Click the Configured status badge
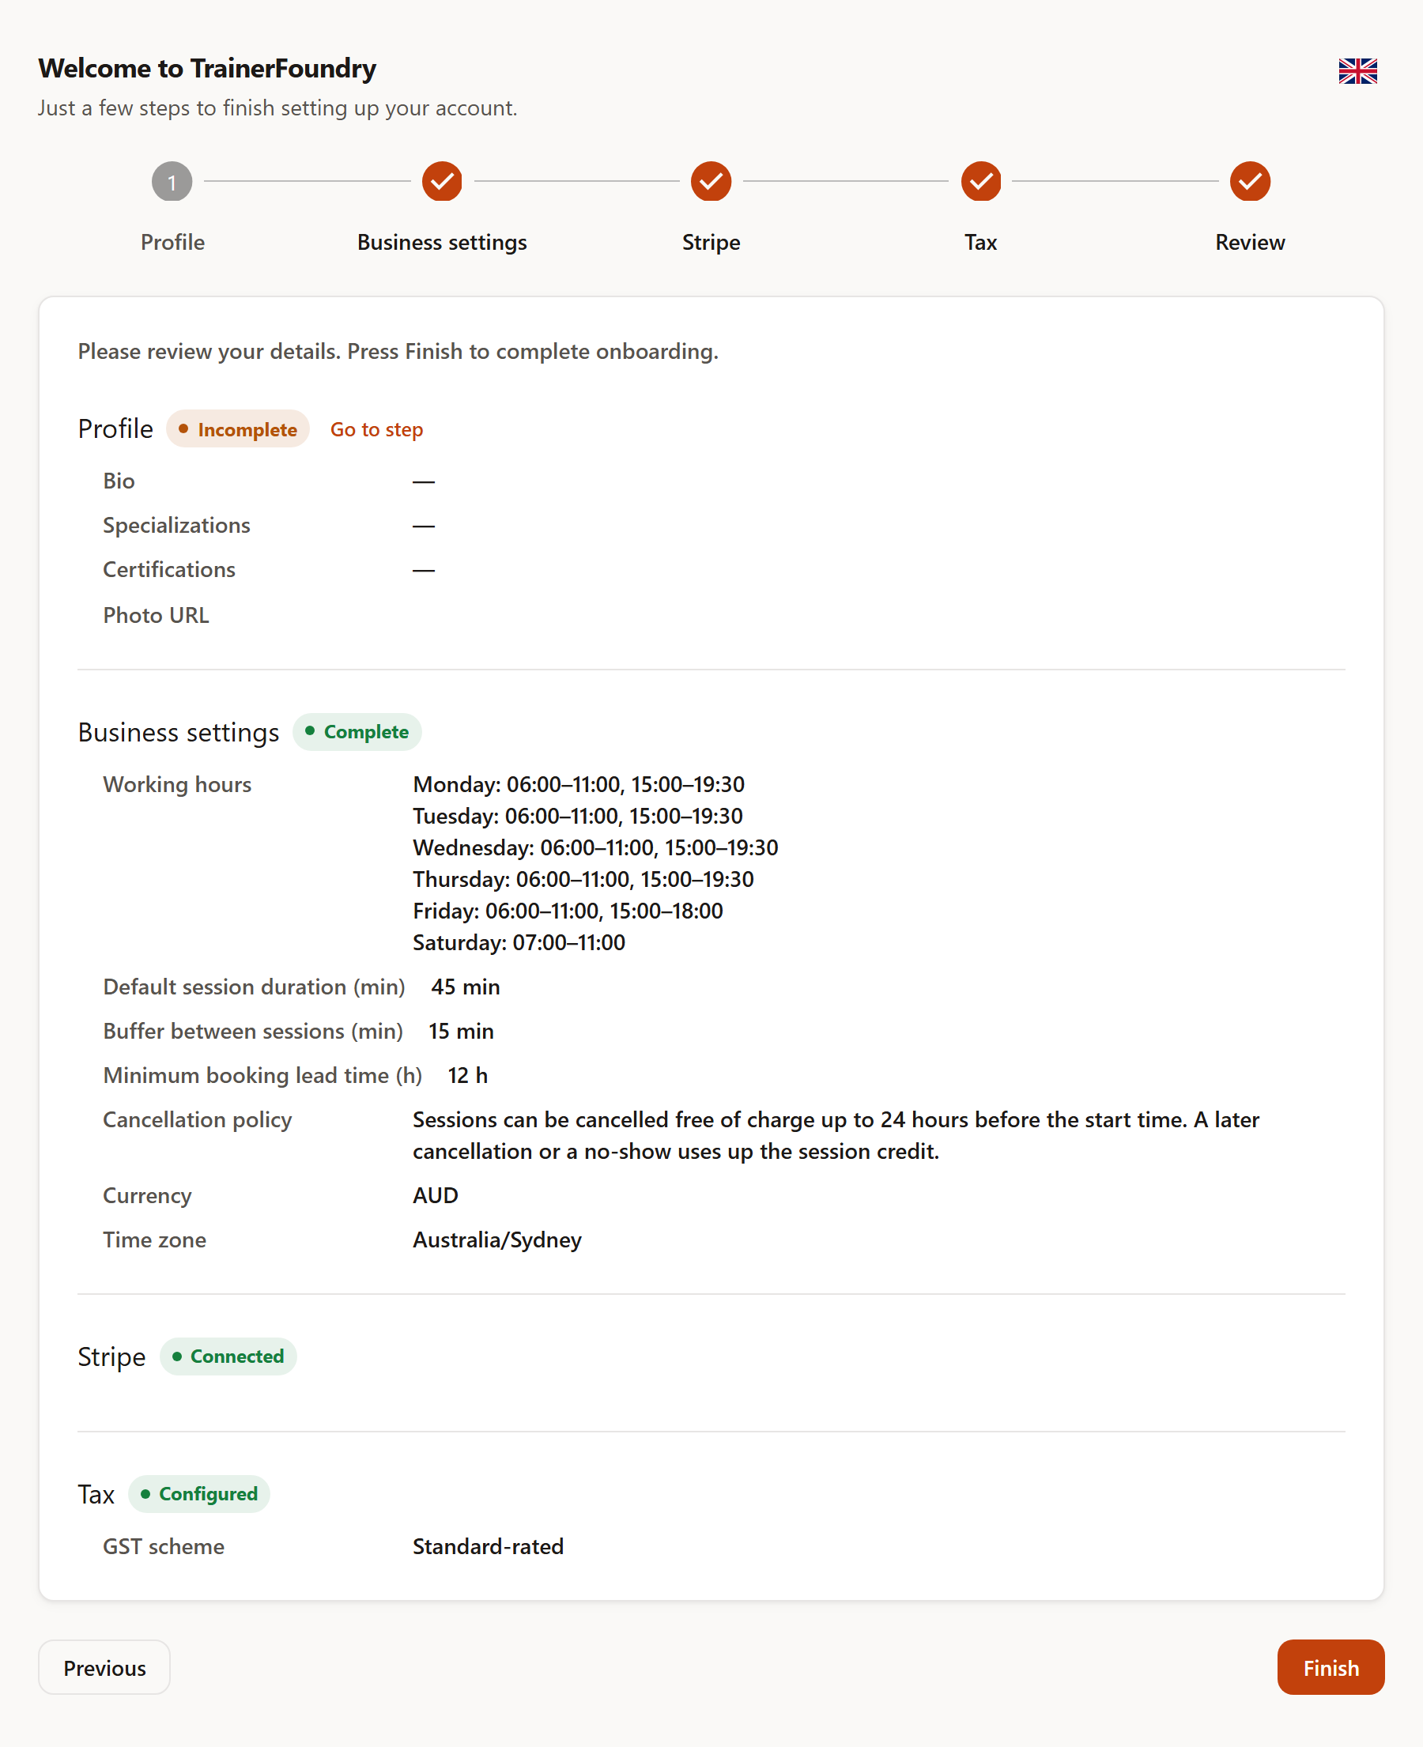The height and width of the screenshot is (1747, 1423). click(x=198, y=1494)
